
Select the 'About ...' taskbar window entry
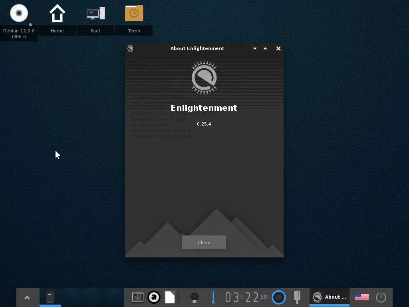tap(330, 297)
